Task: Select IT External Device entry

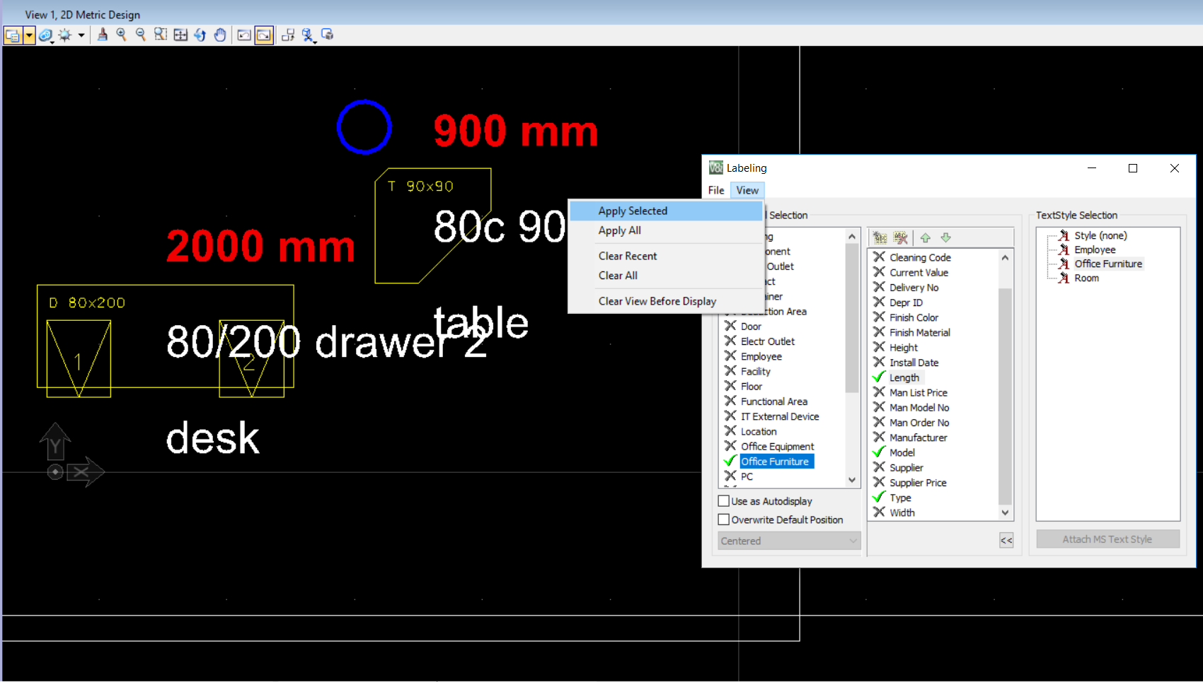Action: (x=780, y=416)
